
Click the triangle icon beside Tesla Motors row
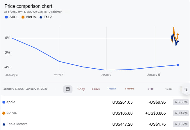click(4, 124)
